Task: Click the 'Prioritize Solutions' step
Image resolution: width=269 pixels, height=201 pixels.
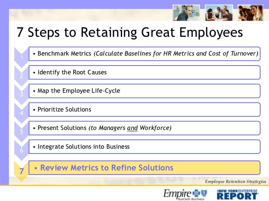Action: tap(144, 110)
